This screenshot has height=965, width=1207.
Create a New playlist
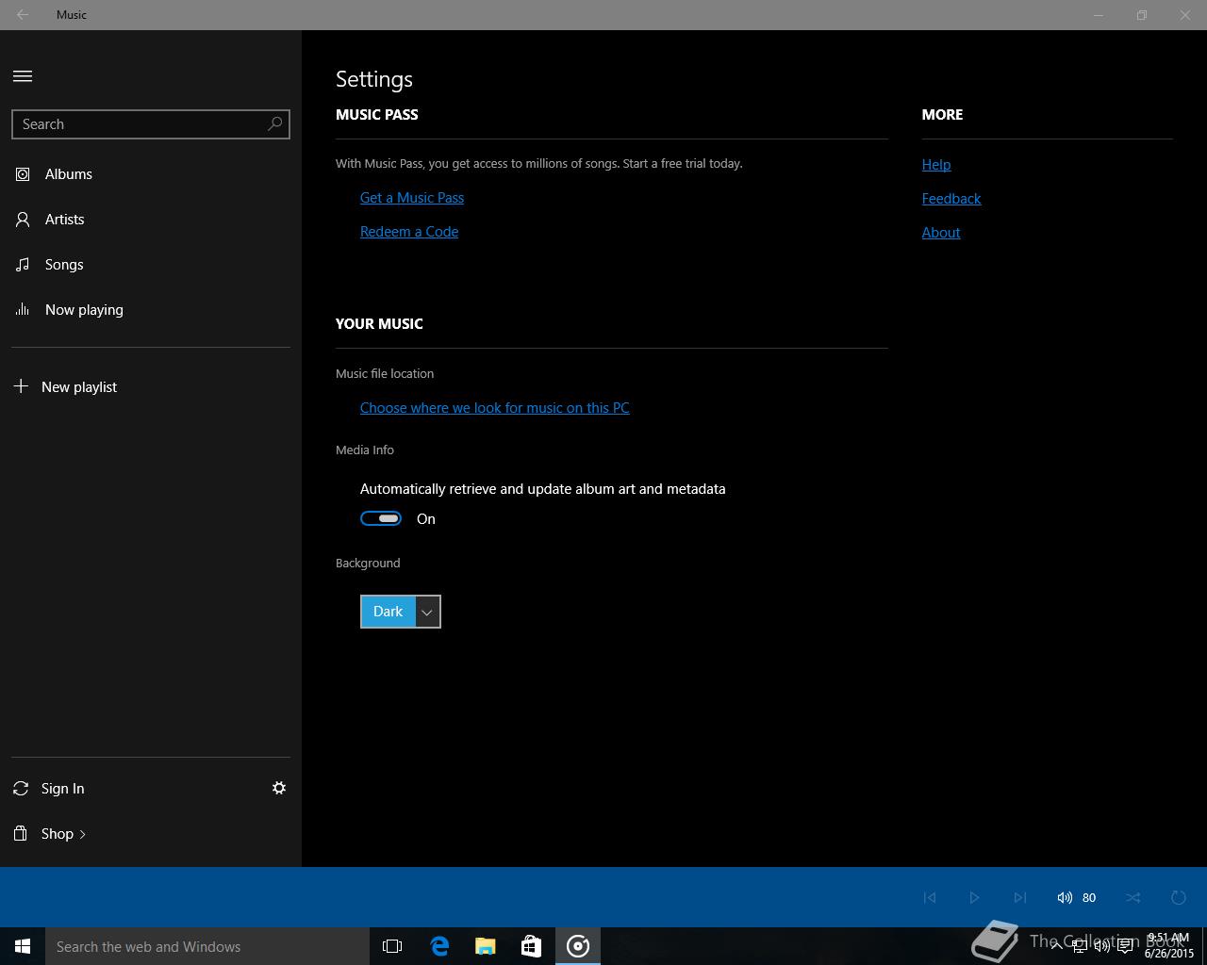[151, 387]
